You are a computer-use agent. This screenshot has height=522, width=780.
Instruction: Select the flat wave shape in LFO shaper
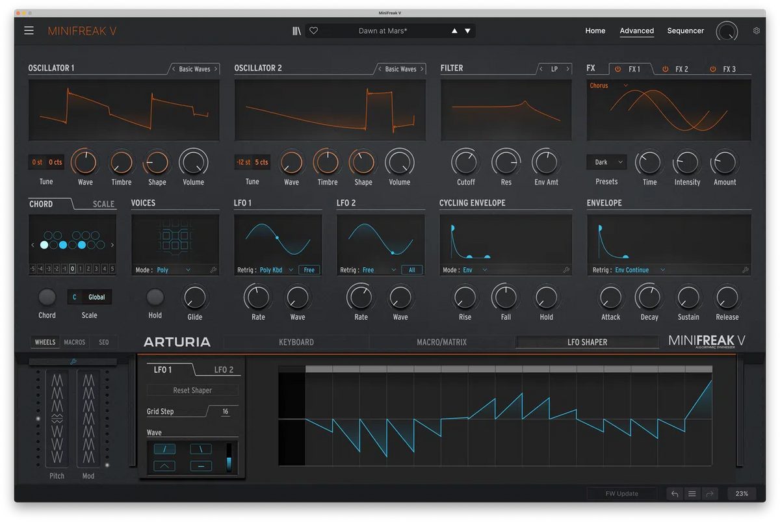coord(200,465)
